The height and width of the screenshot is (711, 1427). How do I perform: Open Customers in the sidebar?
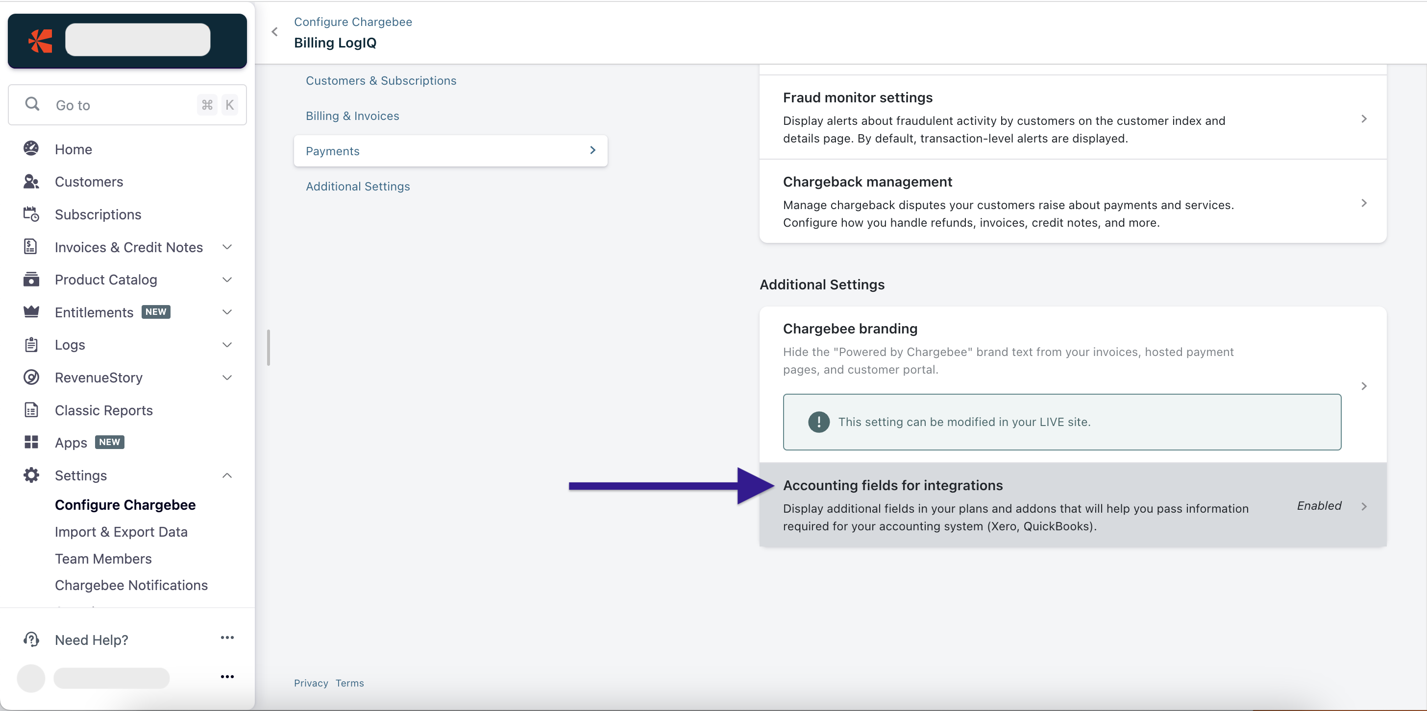[89, 182]
